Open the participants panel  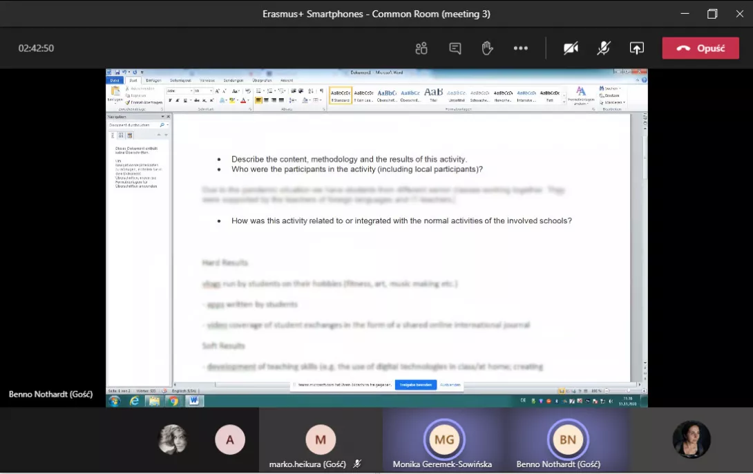(x=421, y=48)
